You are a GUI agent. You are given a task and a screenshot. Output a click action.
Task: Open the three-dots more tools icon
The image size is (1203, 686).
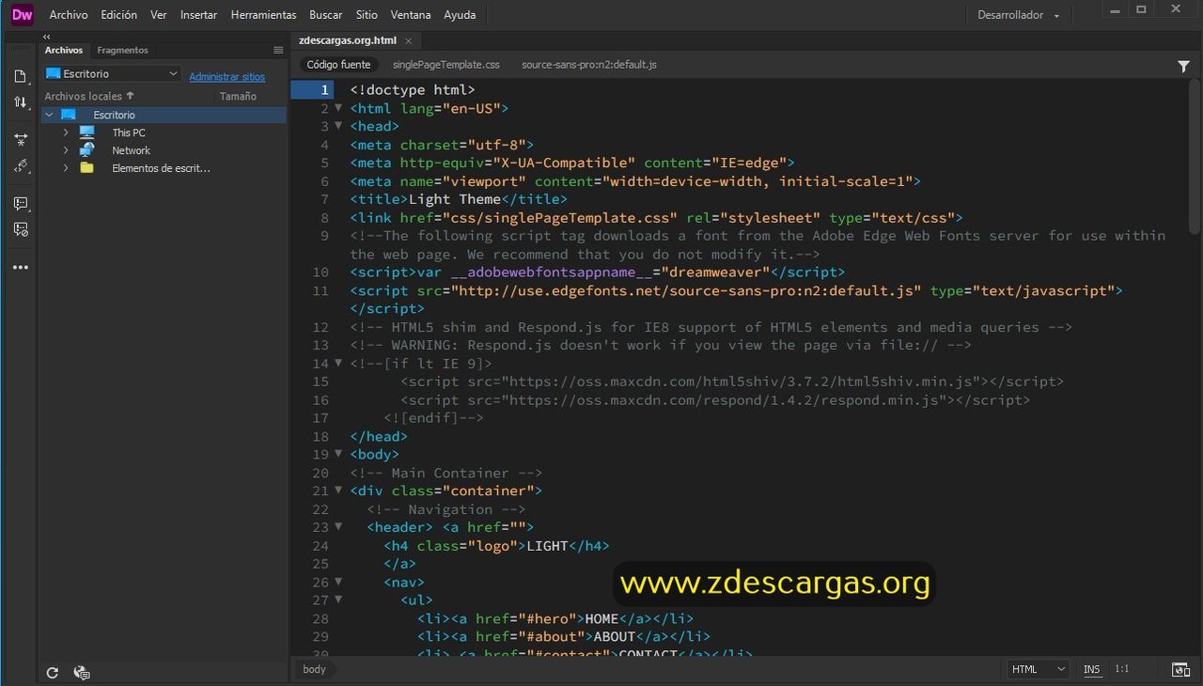click(21, 268)
